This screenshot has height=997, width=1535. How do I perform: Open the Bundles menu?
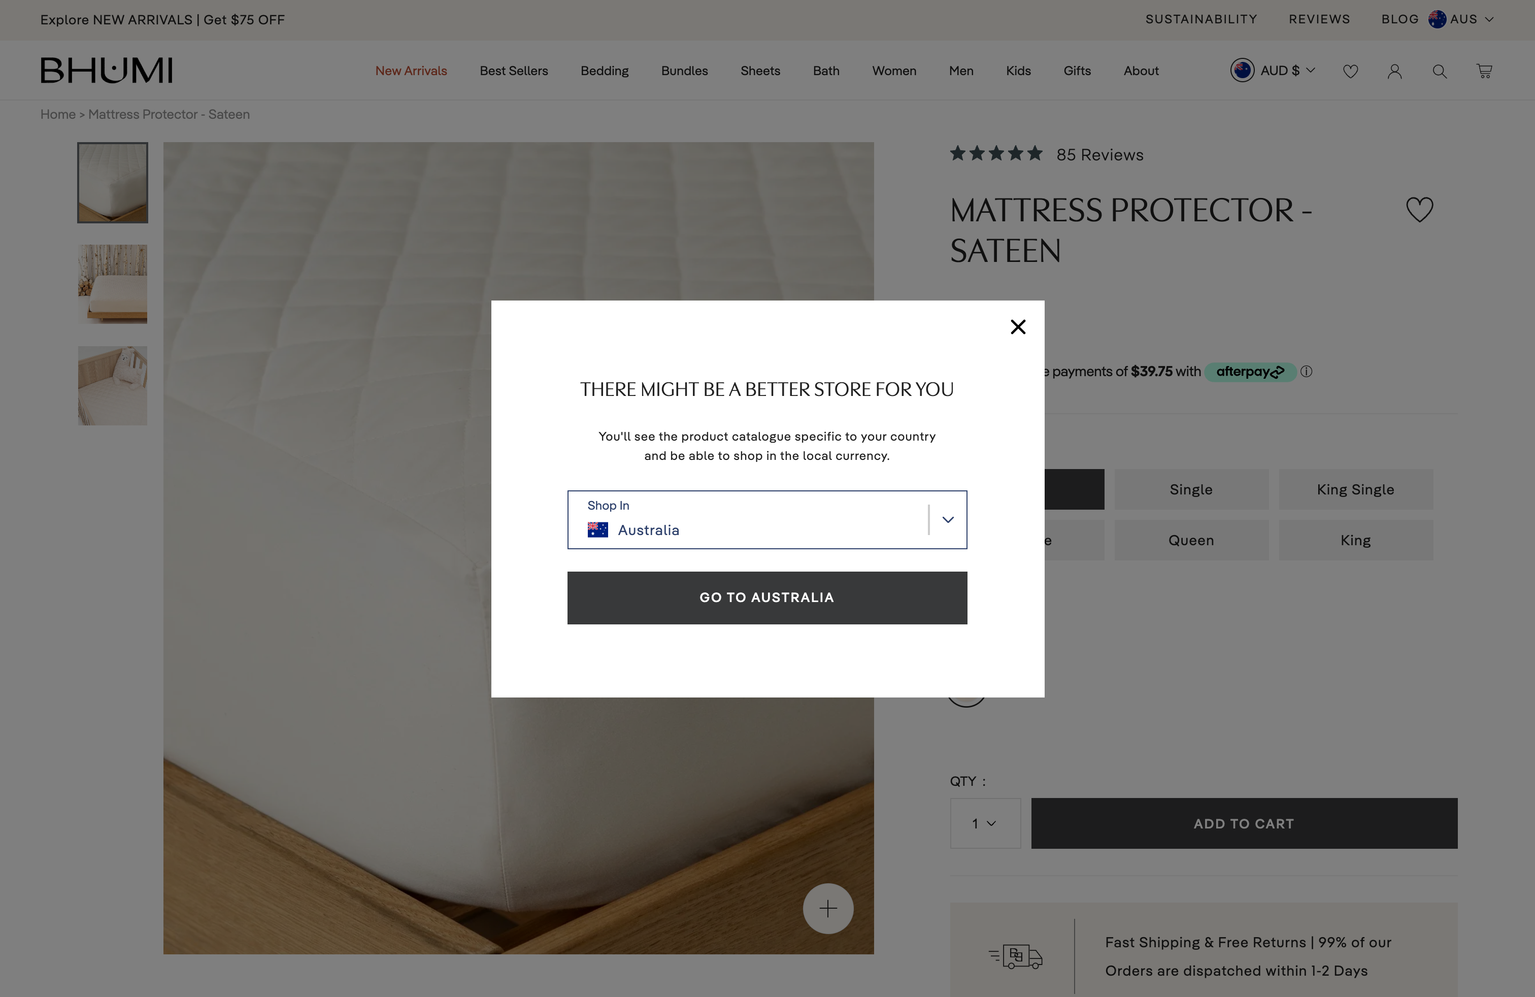684,71
